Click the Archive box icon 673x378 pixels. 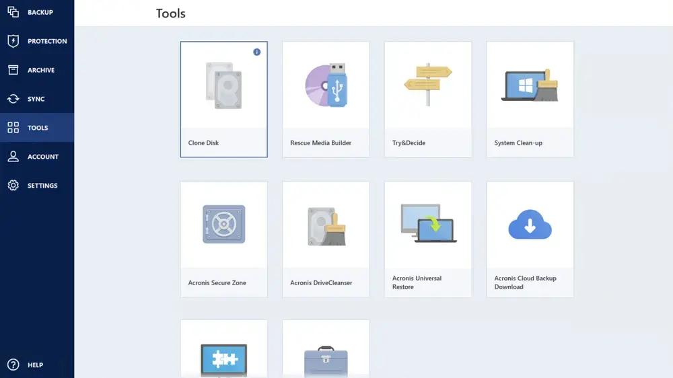(x=13, y=70)
